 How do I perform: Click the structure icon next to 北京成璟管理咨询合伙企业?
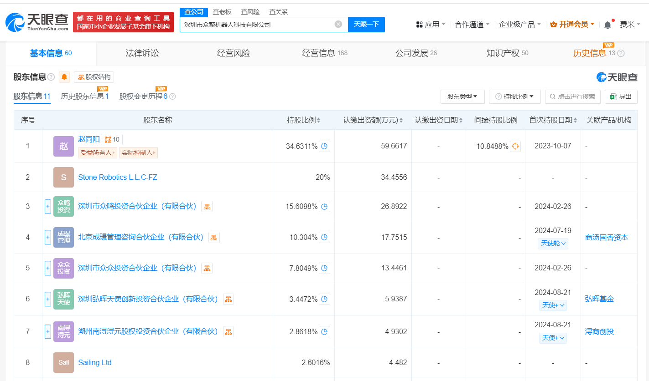[214, 237]
